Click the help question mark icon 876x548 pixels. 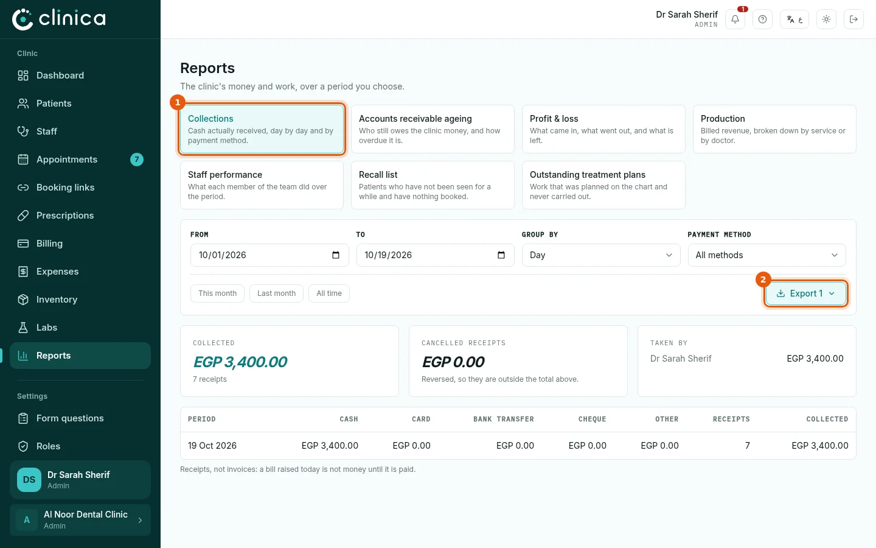point(762,19)
